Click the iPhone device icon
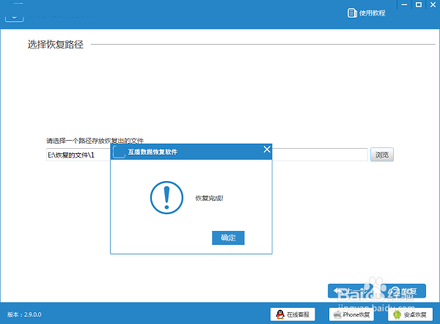 tap(337, 314)
